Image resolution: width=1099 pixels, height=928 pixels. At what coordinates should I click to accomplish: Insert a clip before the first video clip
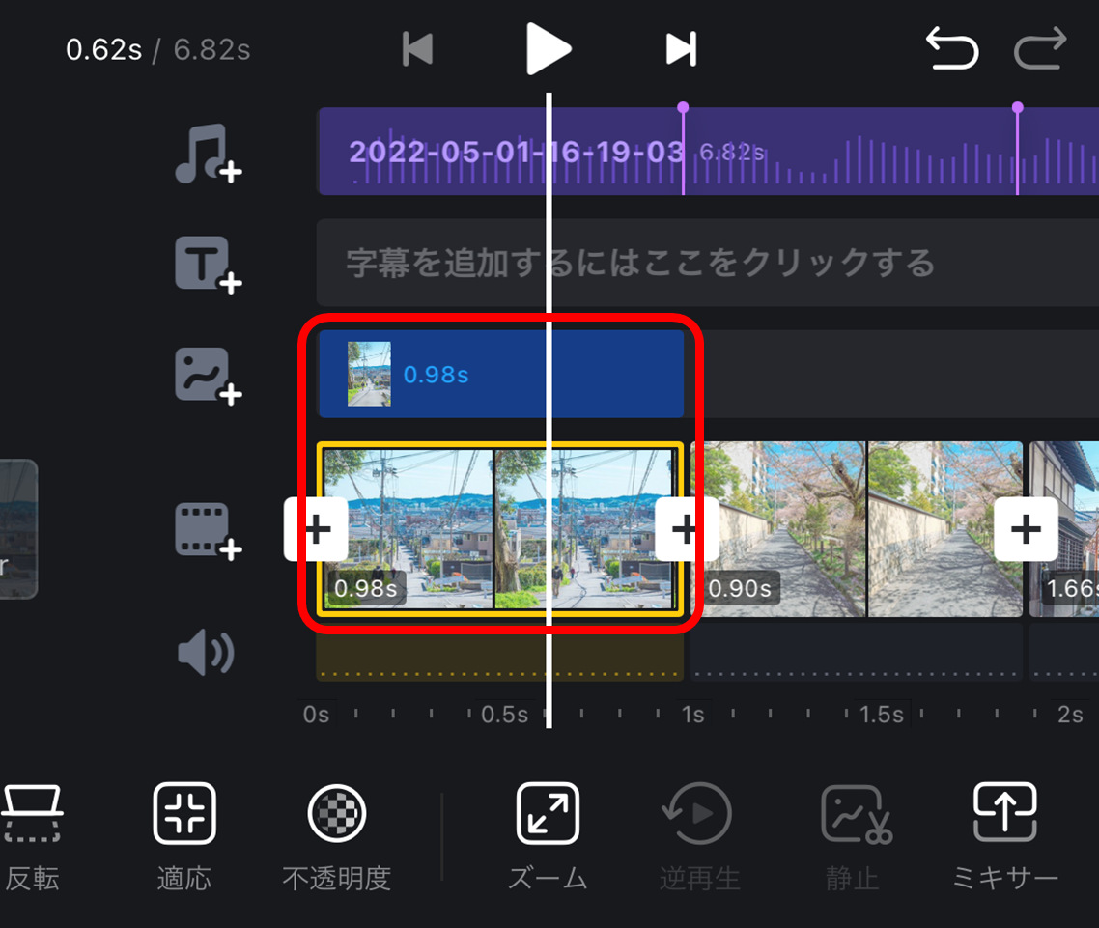tap(316, 529)
